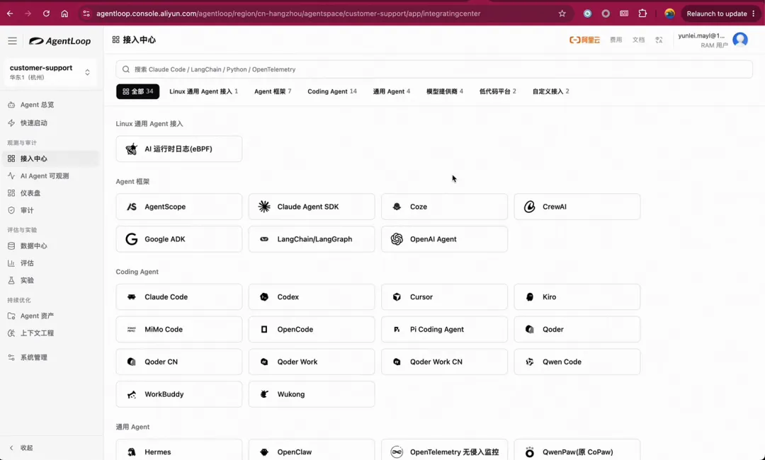Go to 数据中心 in sidebar
The height and width of the screenshot is (460, 765).
coord(51,246)
